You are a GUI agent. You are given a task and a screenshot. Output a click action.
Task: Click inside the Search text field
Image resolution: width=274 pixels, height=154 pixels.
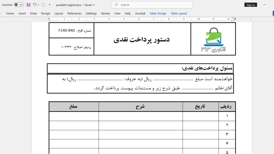(155, 5)
